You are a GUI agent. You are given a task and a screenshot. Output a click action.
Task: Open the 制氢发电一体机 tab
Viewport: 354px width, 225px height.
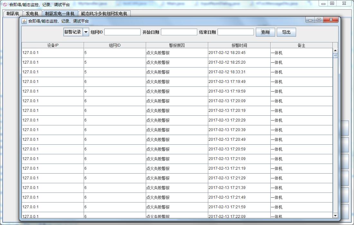click(60, 14)
